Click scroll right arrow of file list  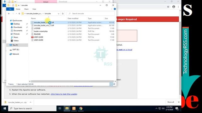point(115,81)
